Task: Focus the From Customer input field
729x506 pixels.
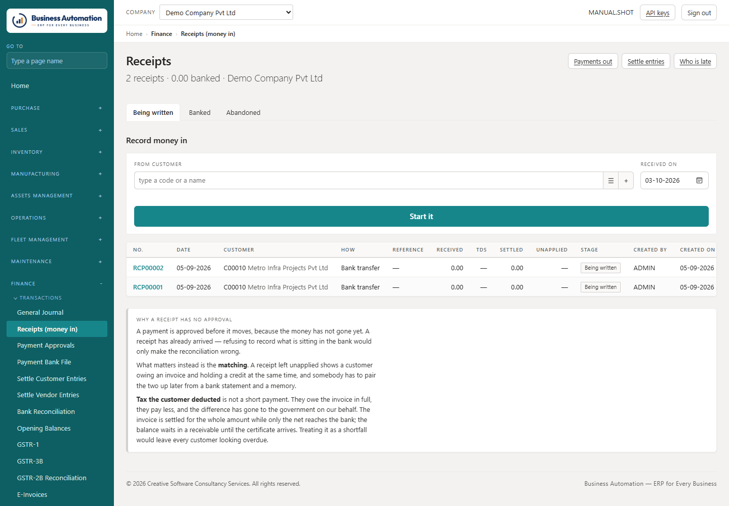Action: (x=369, y=181)
